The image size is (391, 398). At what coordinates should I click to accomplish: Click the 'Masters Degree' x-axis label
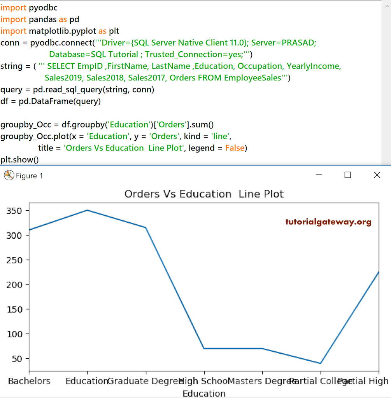263,381
